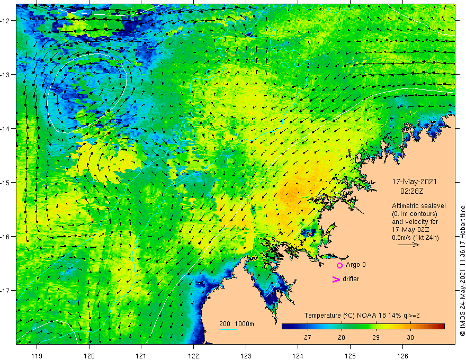
Task: Click the 121 longitude axis label
Action: pyautogui.click(x=141, y=356)
